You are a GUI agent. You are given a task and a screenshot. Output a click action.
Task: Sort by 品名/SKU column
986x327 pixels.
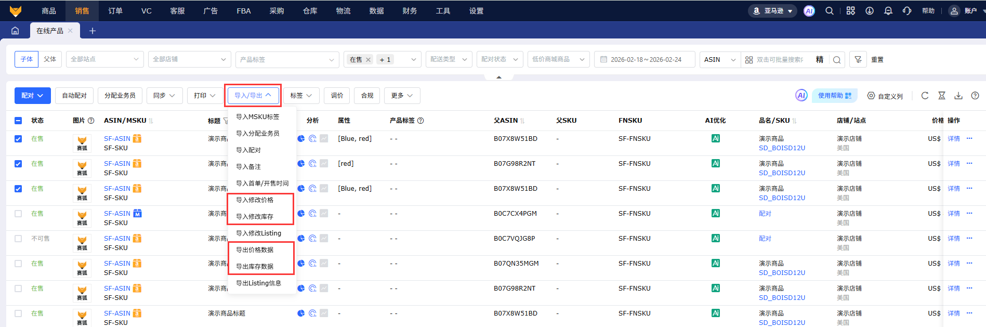795,121
